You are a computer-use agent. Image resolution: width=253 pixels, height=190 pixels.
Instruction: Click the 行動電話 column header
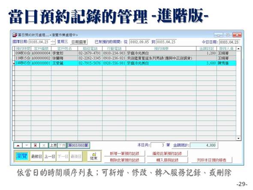tap(114, 48)
